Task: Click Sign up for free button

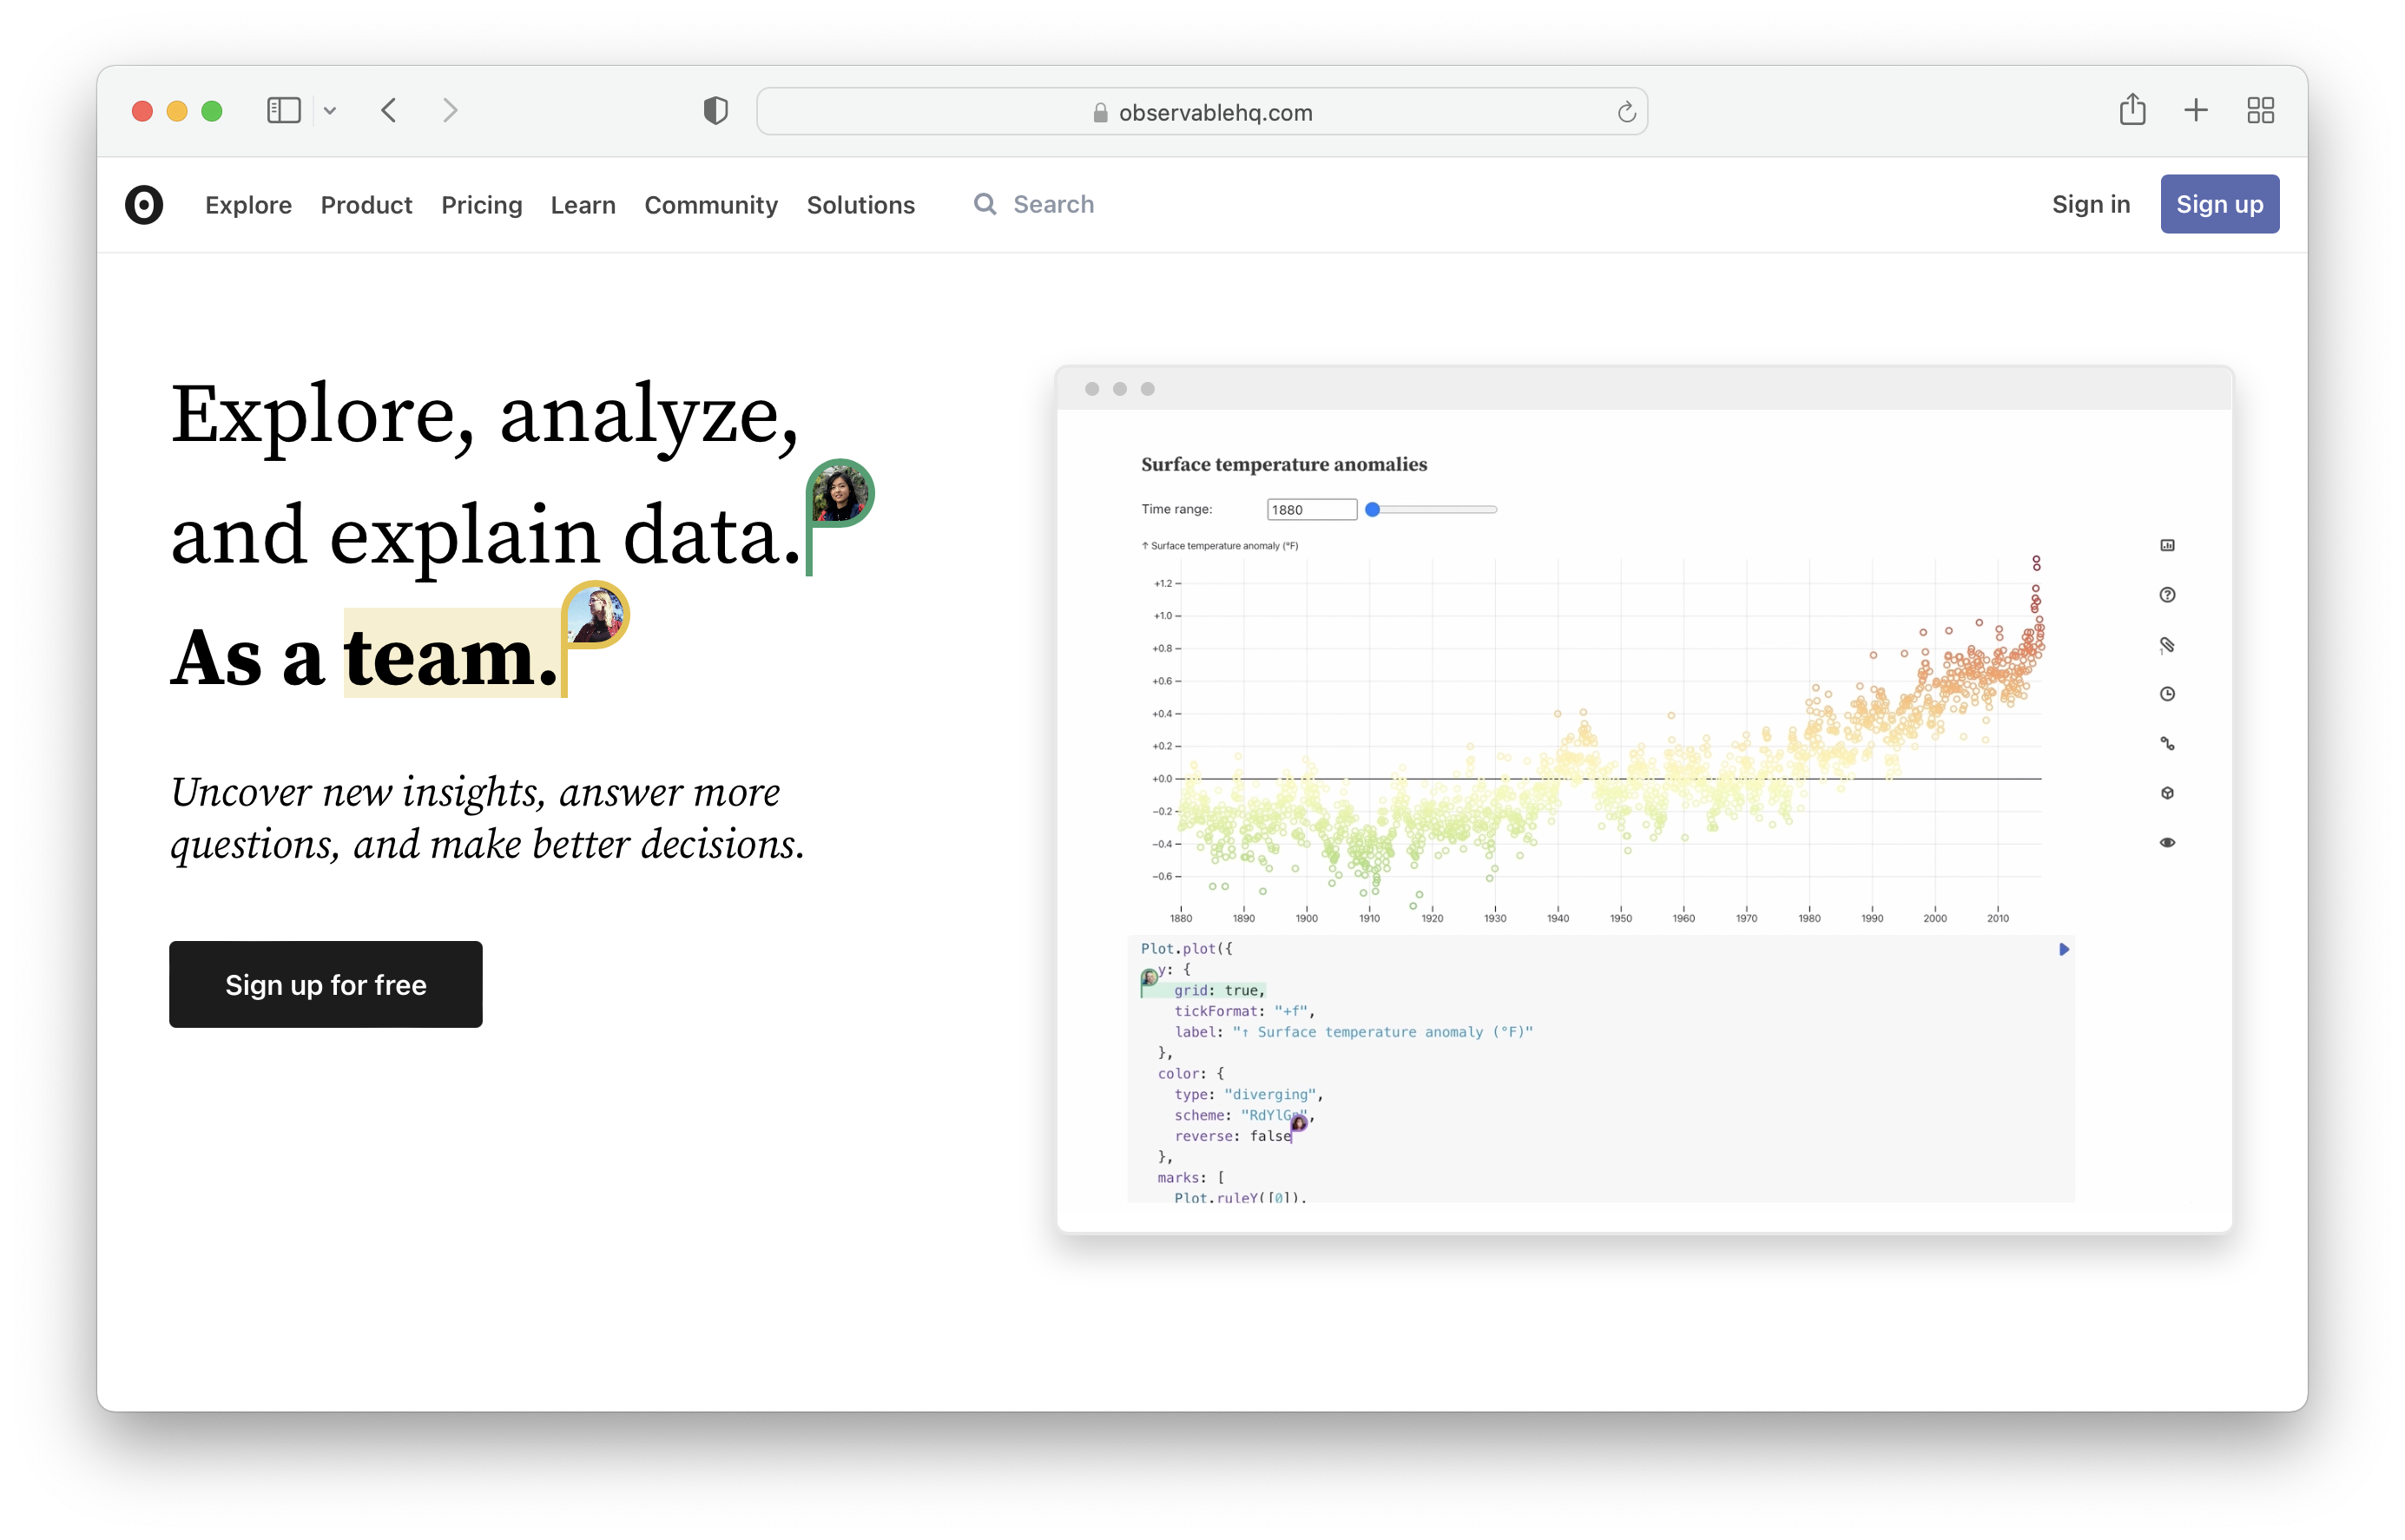Action: tap(325, 984)
